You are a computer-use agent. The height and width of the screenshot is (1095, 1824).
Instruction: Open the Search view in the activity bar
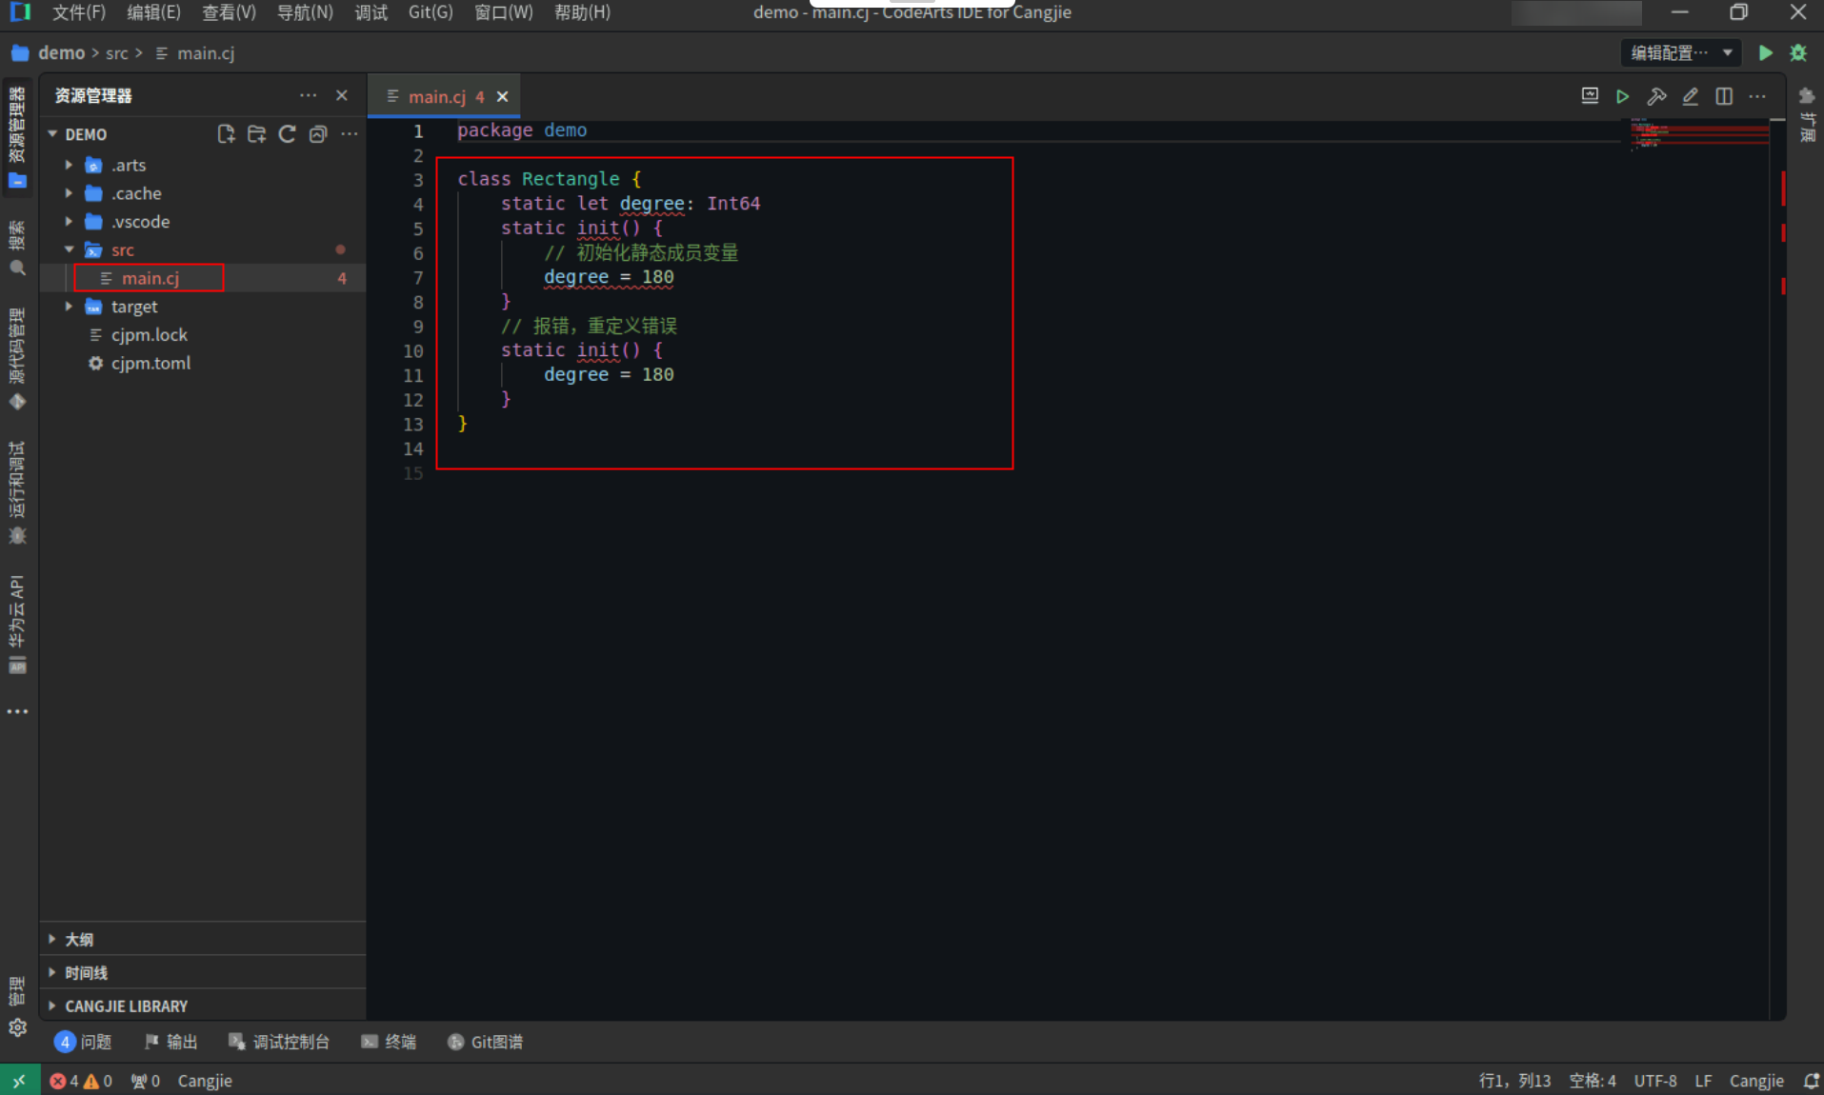tap(17, 249)
